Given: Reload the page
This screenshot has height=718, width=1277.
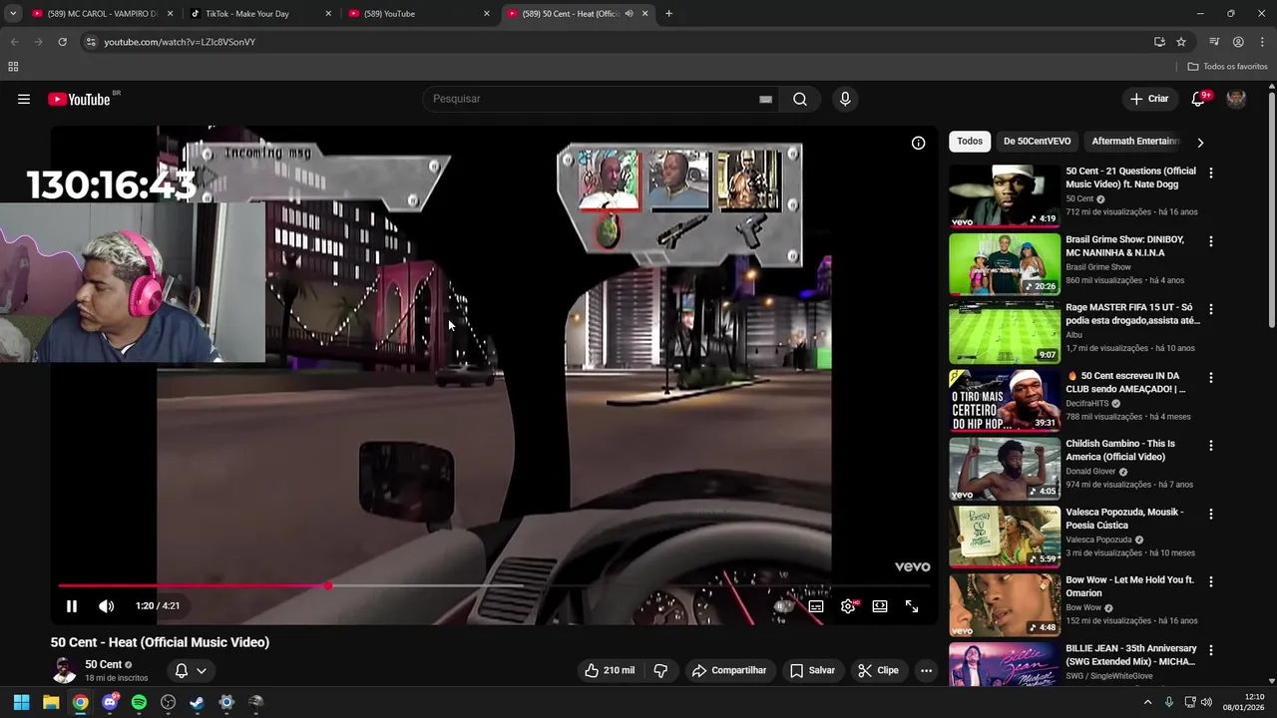Looking at the screenshot, I should (62, 42).
